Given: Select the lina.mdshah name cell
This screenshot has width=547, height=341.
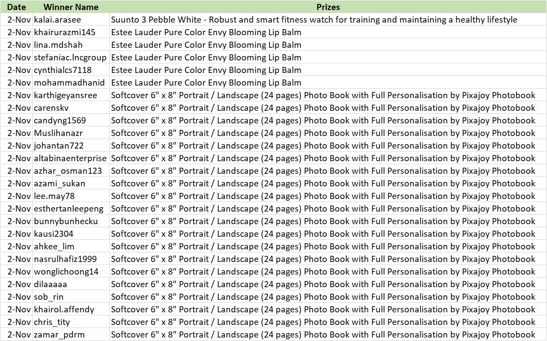Looking at the screenshot, I should [x=71, y=45].
